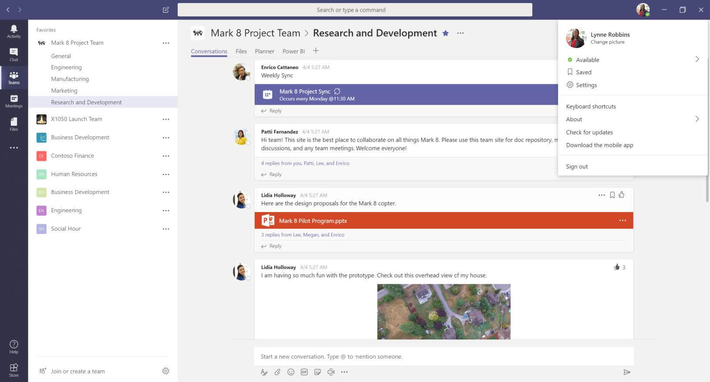Open channel options ellipsis next to the star

tap(460, 33)
